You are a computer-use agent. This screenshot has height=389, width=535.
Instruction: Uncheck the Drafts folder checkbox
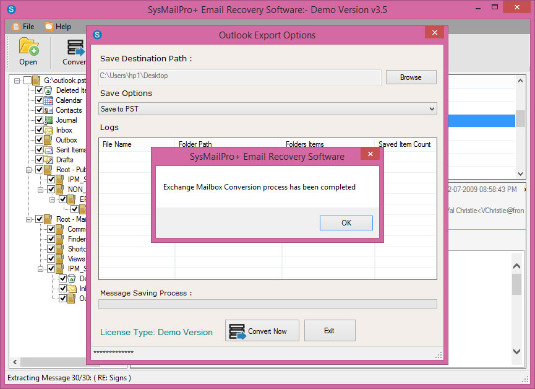click(39, 160)
